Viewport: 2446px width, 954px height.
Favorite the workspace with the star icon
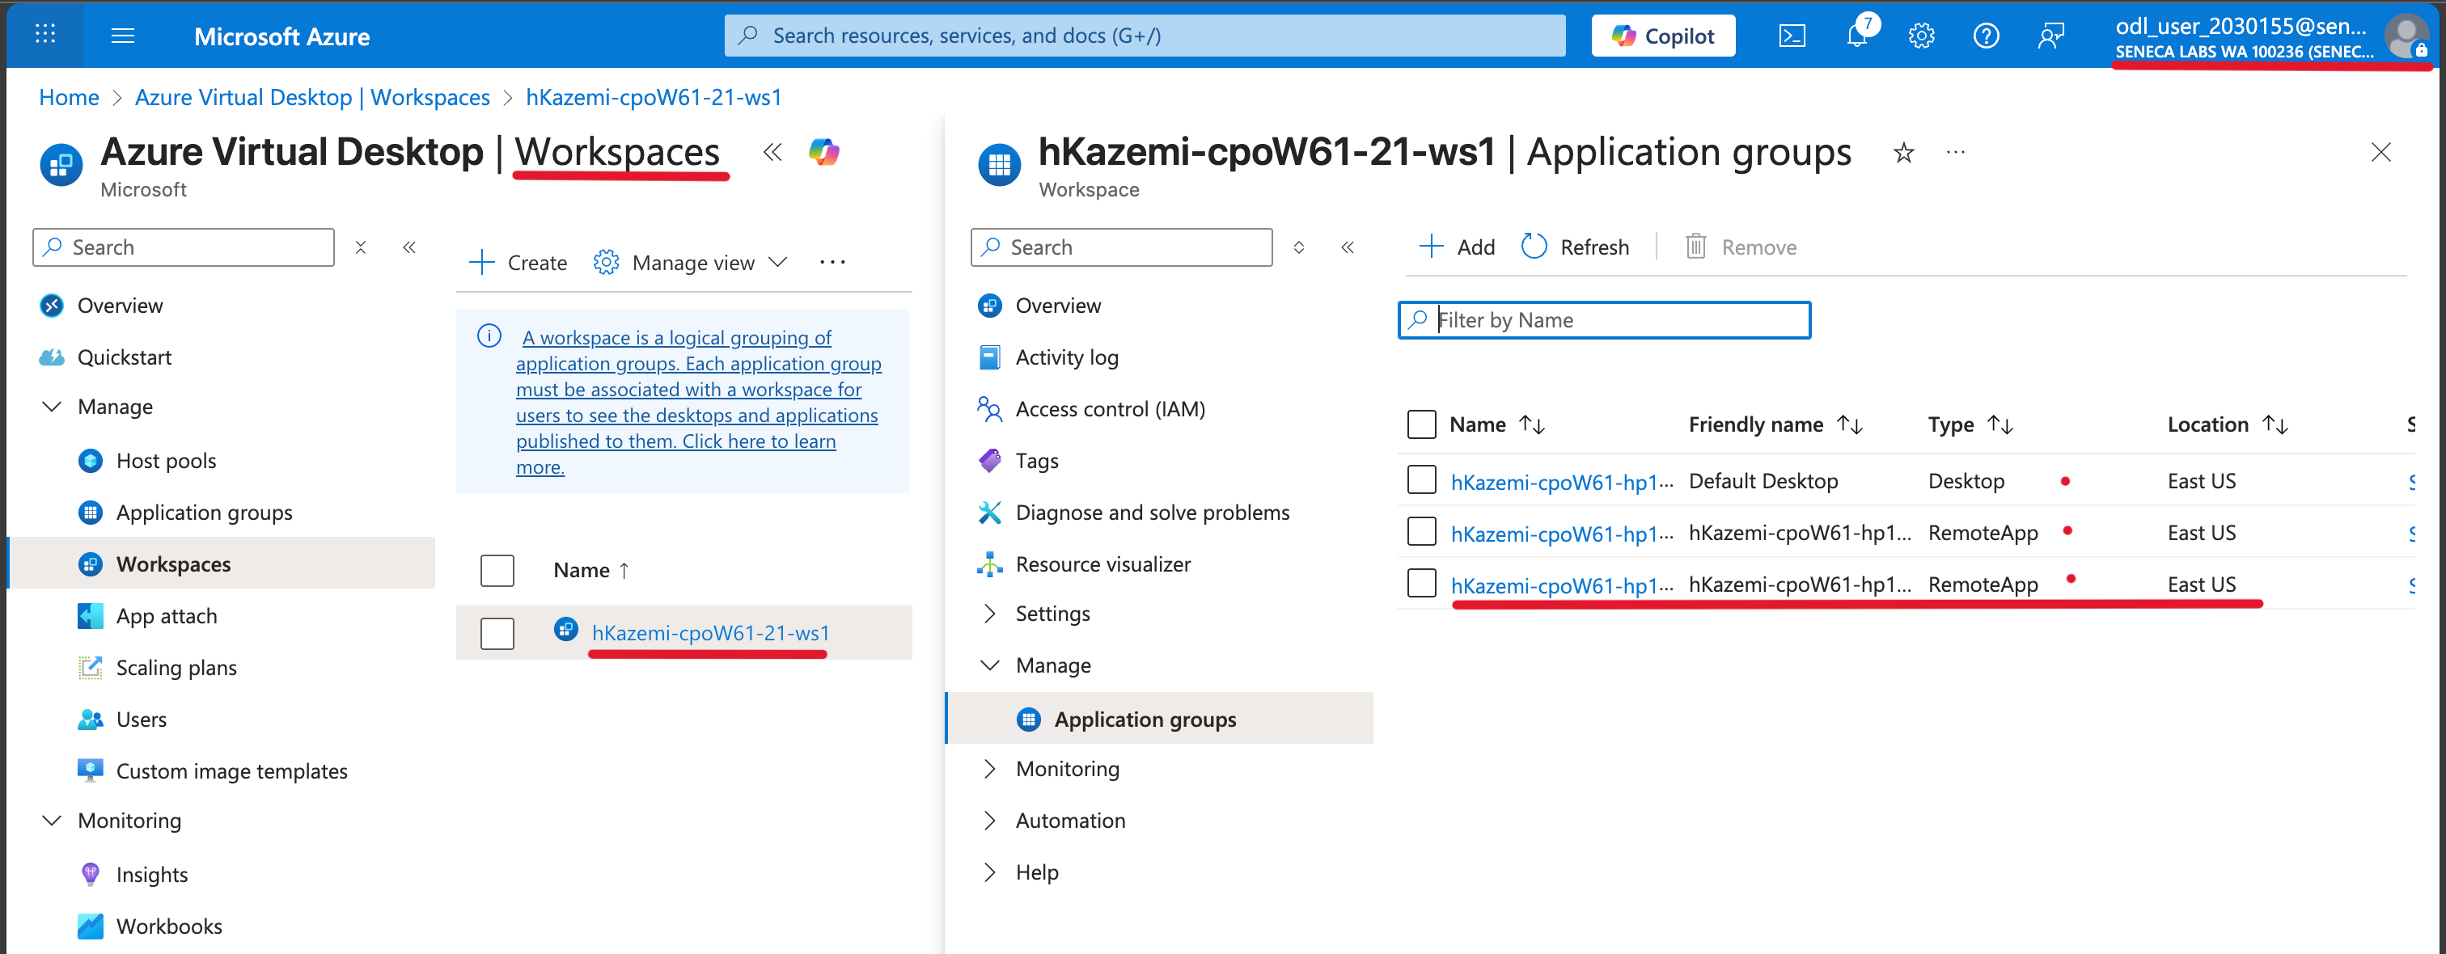[1903, 152]
